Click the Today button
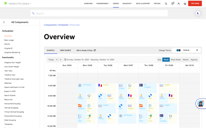Screen dimensions: 206x128 (x=51, y=60)
